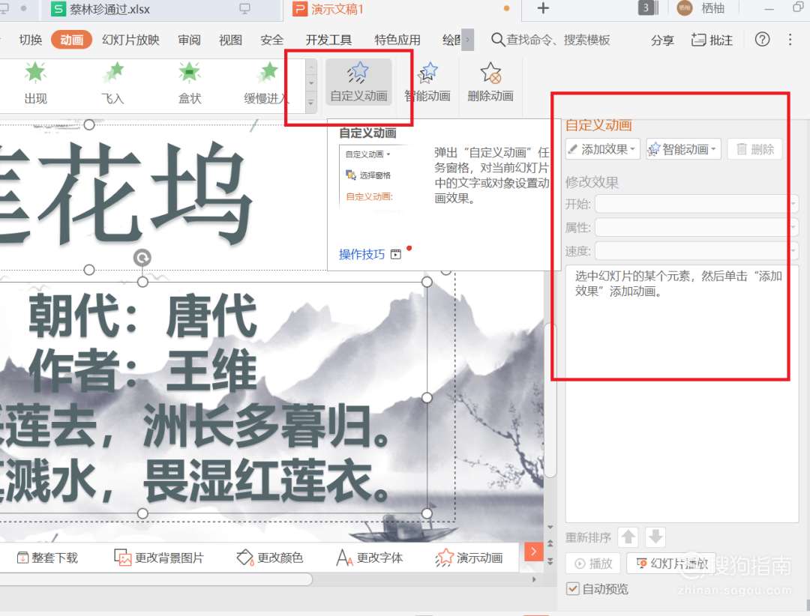Screen dimensions: 810x616
Task: Click 更改背景图片 in the bottom bar
Action: click(159, 558)
